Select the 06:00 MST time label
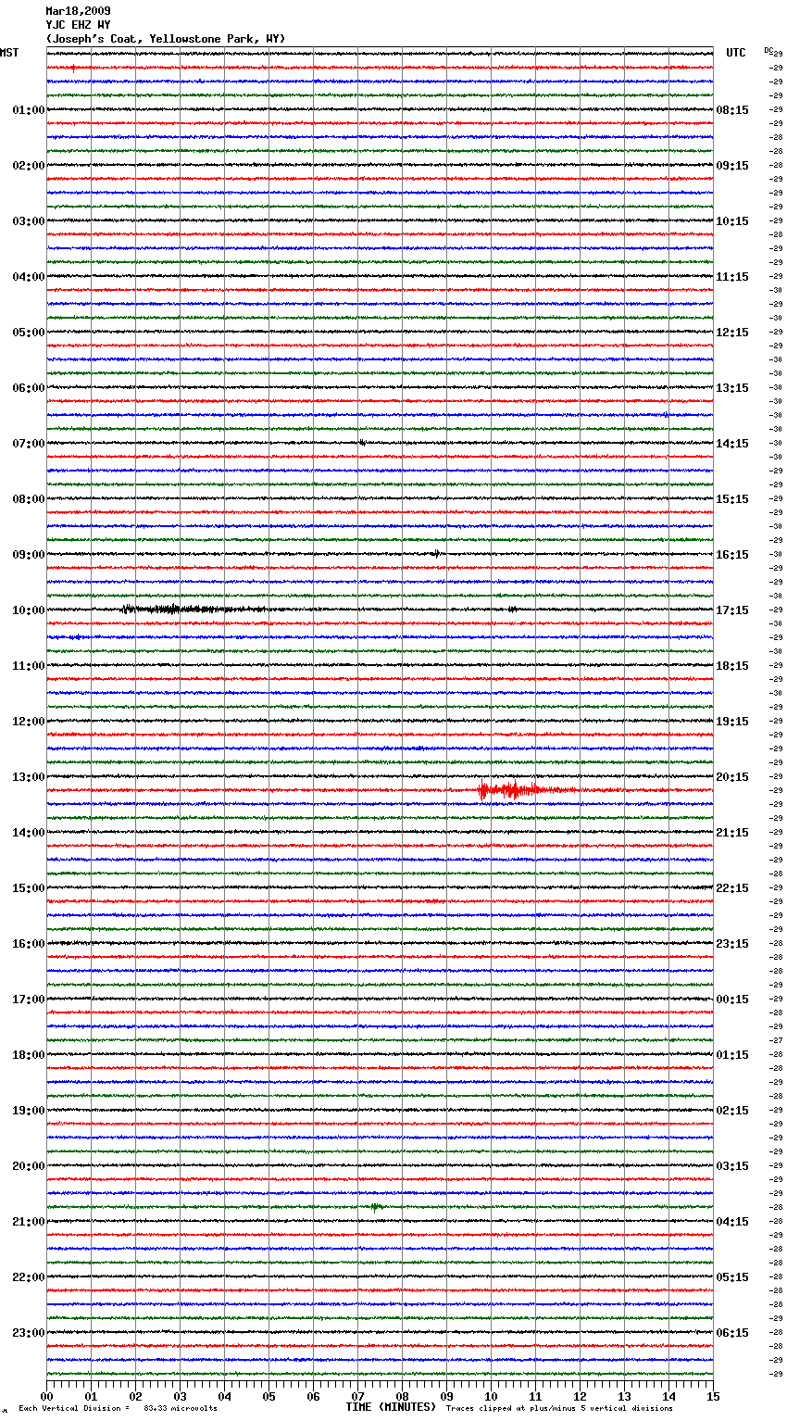 click(29, 388)
